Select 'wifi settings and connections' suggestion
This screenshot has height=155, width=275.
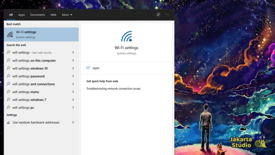point(34,84)
